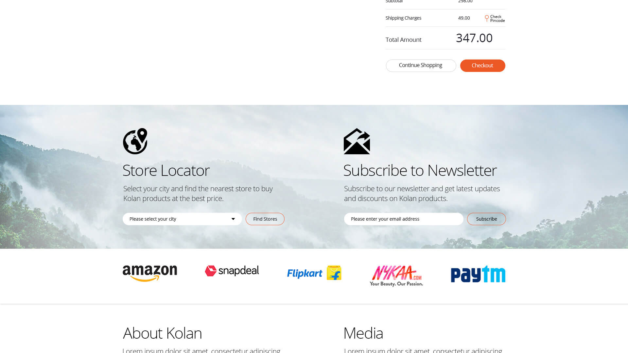Click the Subscribe button
628x353 pixels.
[486, 219]
